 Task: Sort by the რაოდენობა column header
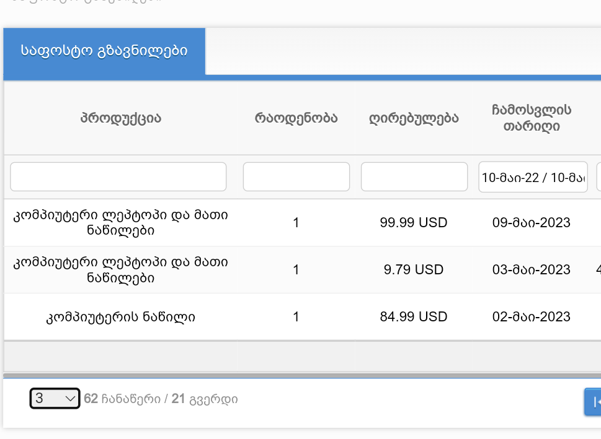pyautogui.click(x=296, y=118)
